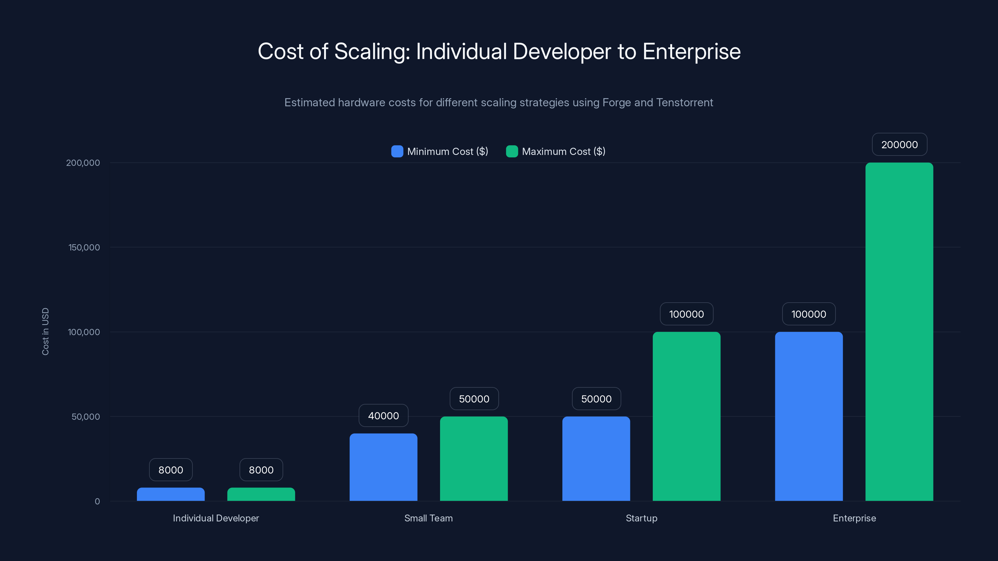Select the Startup axis label
998x561 pixels.
(642, 518)
